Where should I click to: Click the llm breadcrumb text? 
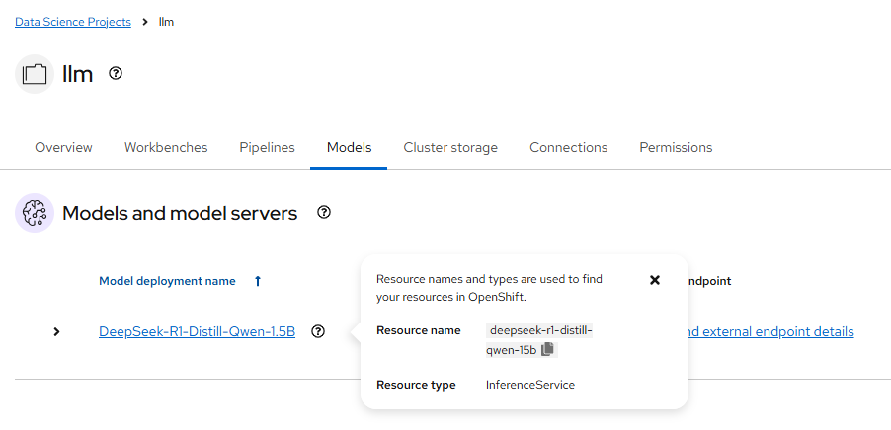[x=167, y=22]
